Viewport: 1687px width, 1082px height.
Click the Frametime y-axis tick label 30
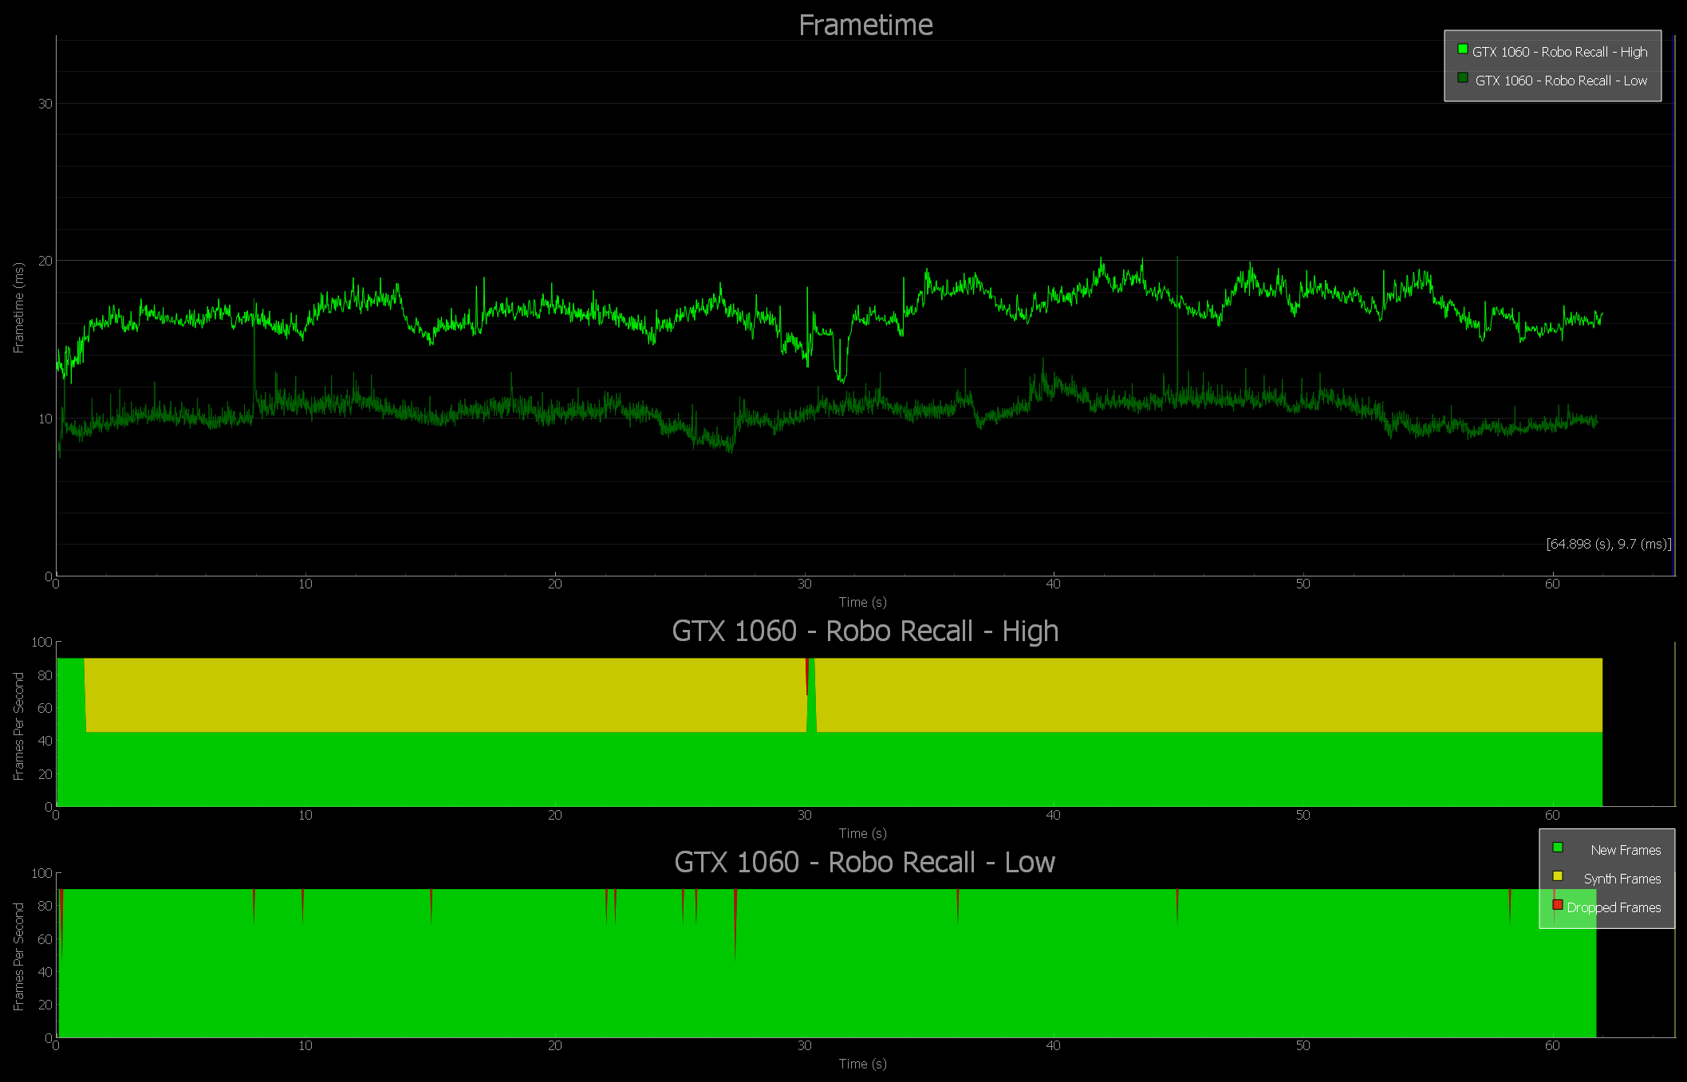(x=45, y=104)
